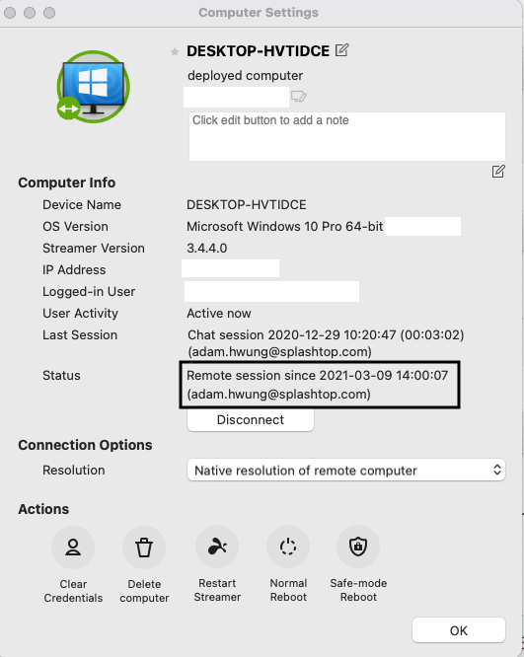Click the Last Session chat details

pyautogui.click(x=326, y=343)
